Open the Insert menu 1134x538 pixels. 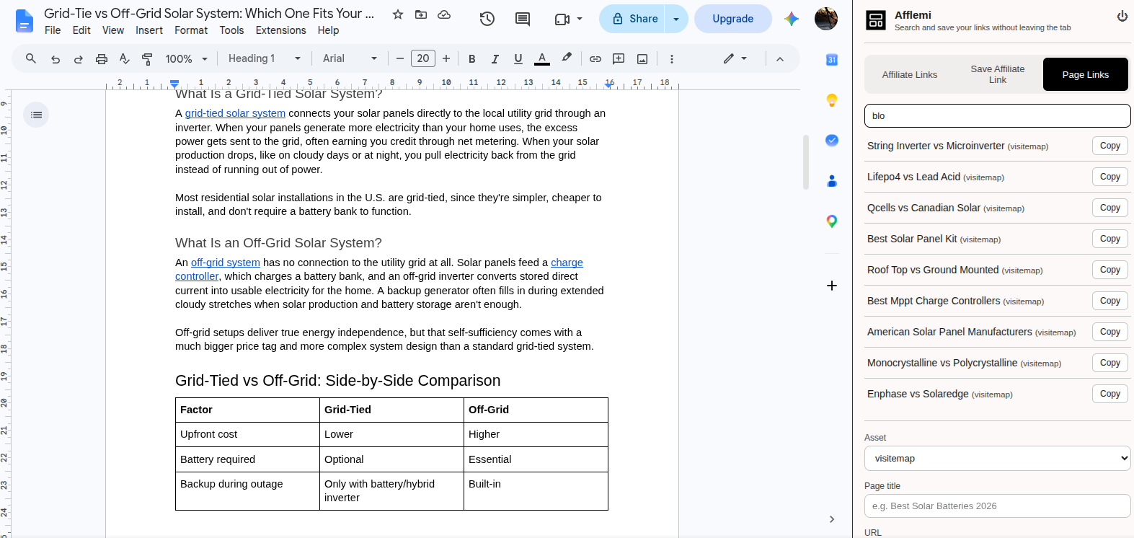149,30
